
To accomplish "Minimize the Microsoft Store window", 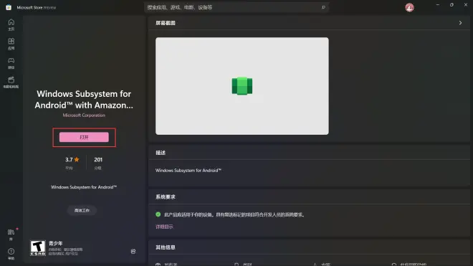I will [x=438, y=5].
